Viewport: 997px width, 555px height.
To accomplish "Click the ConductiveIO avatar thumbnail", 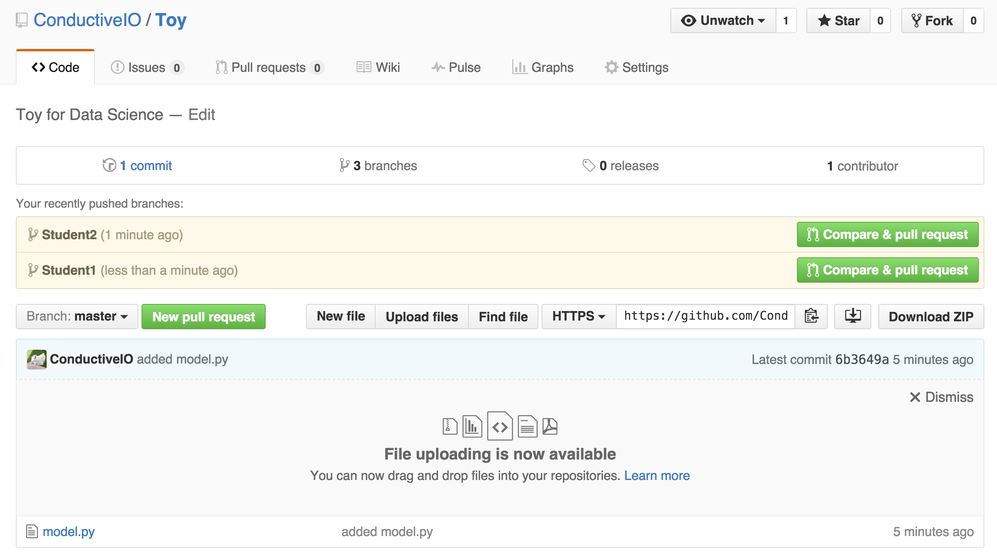I will [36, 359].
